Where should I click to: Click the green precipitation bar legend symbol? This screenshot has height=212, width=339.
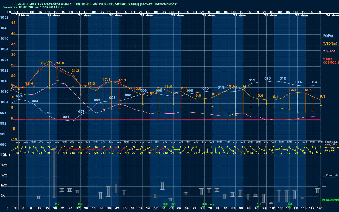pyautogui.click(x=323, y=204)
